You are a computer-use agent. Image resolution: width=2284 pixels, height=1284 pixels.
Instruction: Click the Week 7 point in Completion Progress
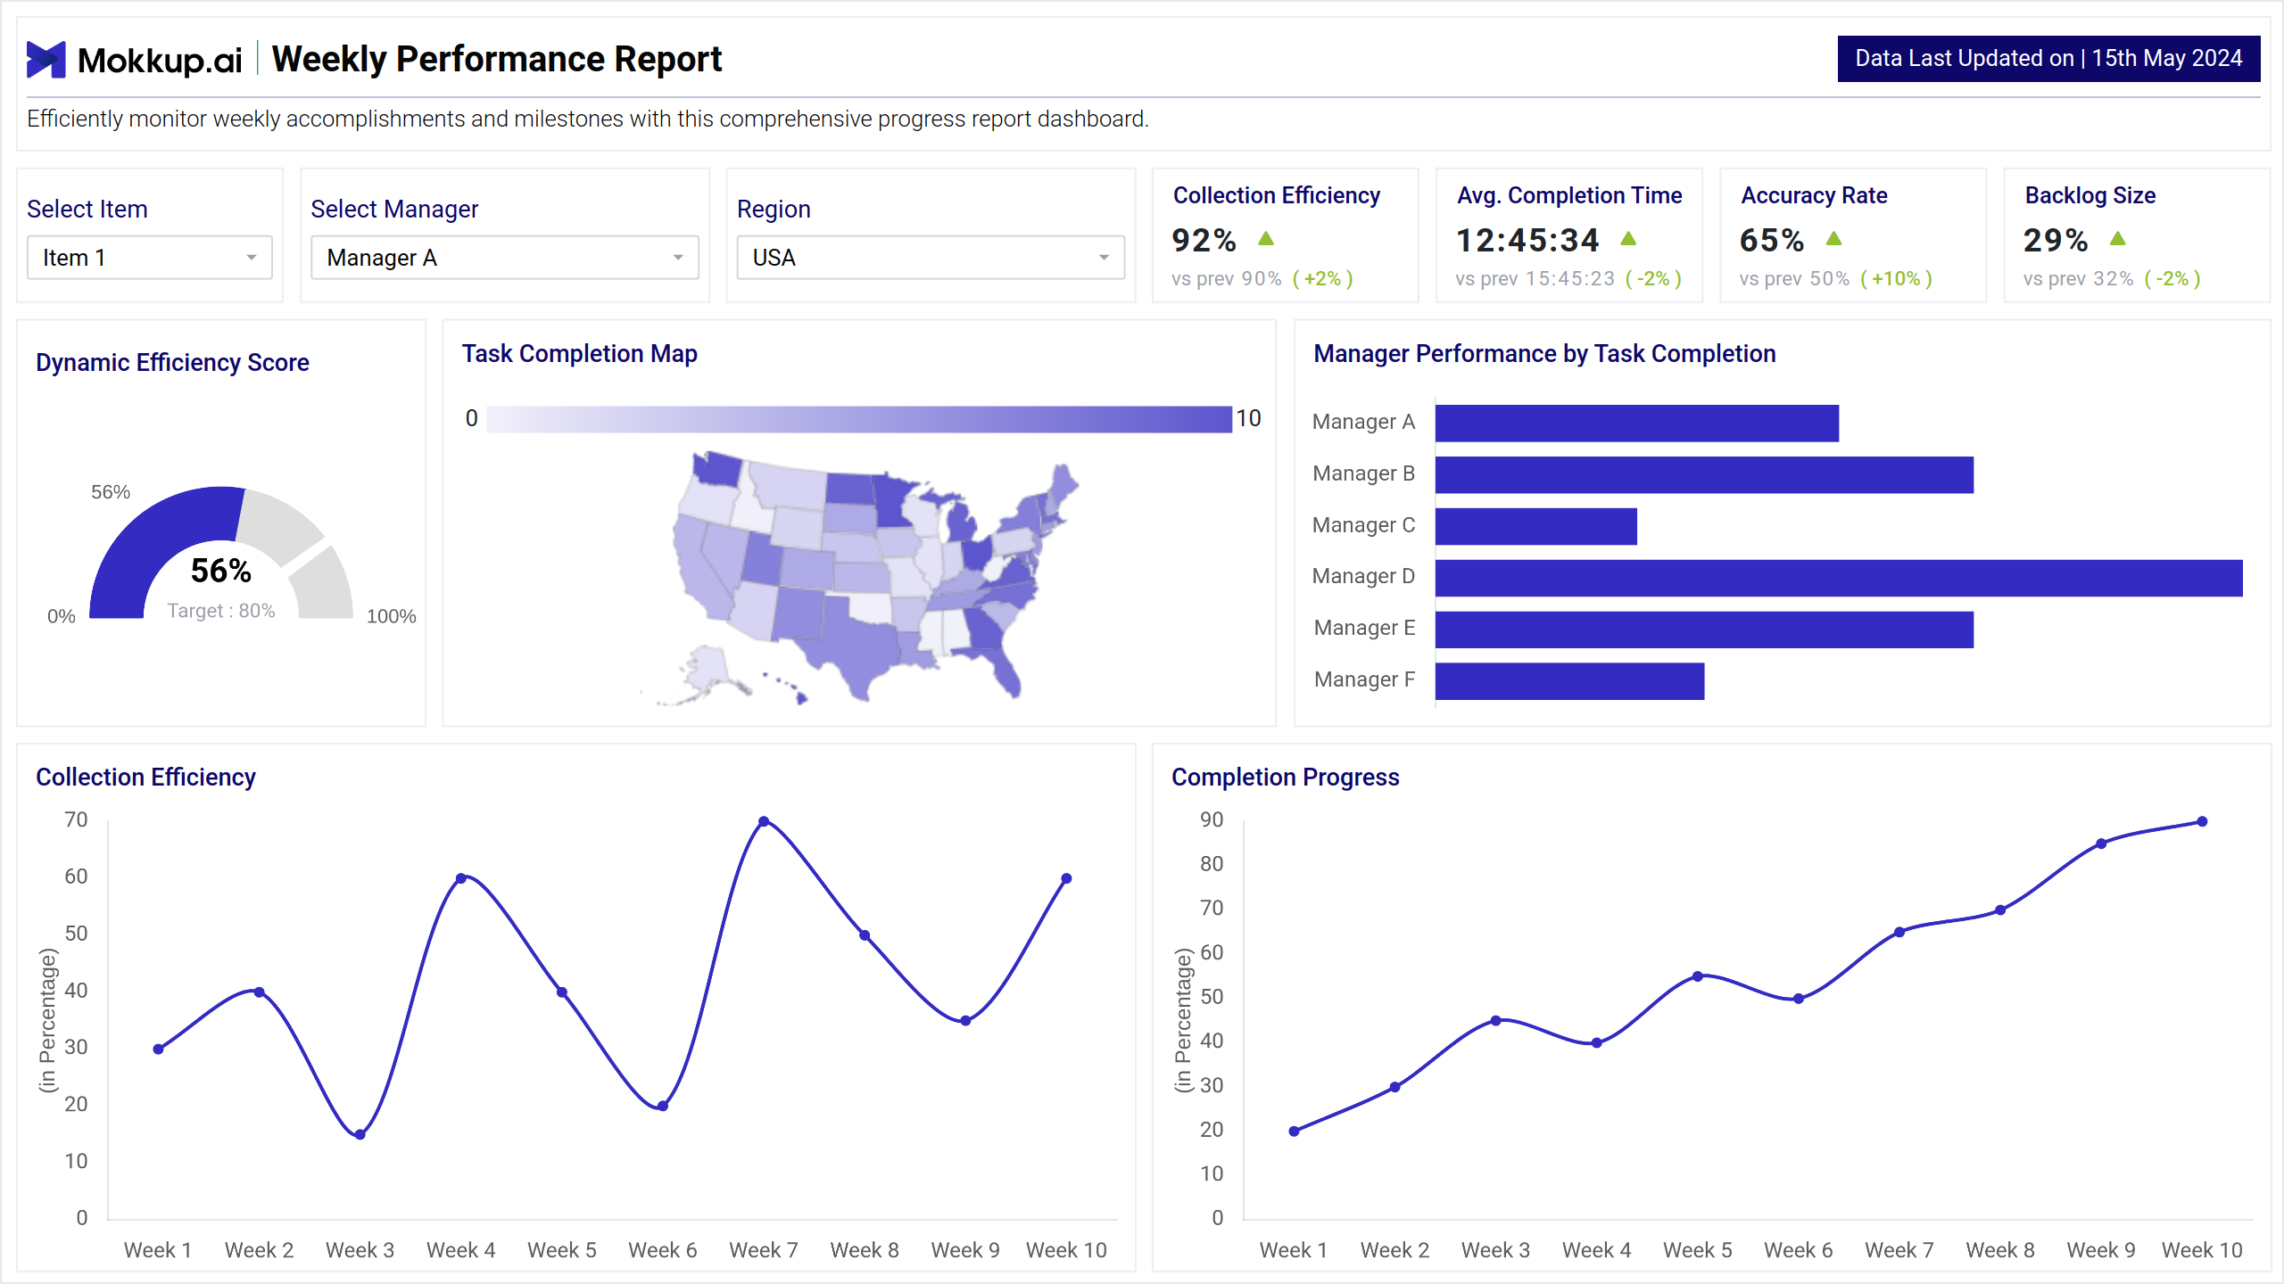pyautogui.click(x=1899, y=933)
